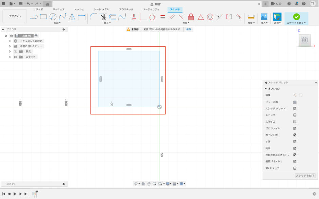This screenshot has height=199, width=319.
Task: Click the Equal constraint icon
Action: pos(163,17)
